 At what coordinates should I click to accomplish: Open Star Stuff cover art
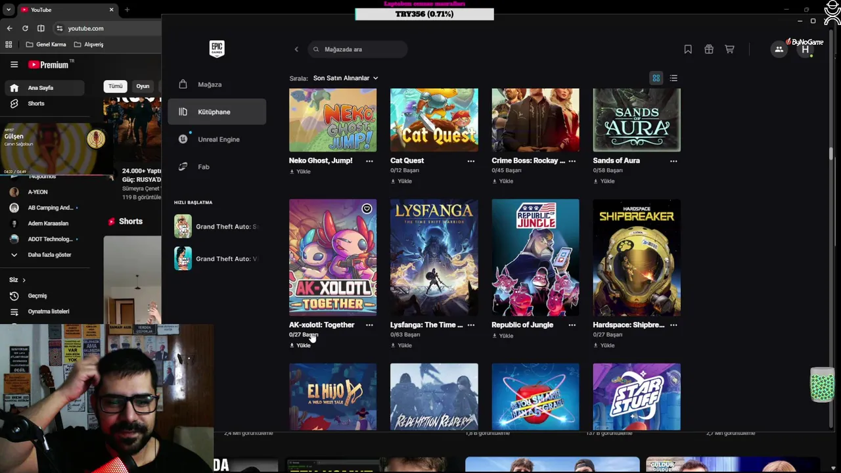click(637, 397)
